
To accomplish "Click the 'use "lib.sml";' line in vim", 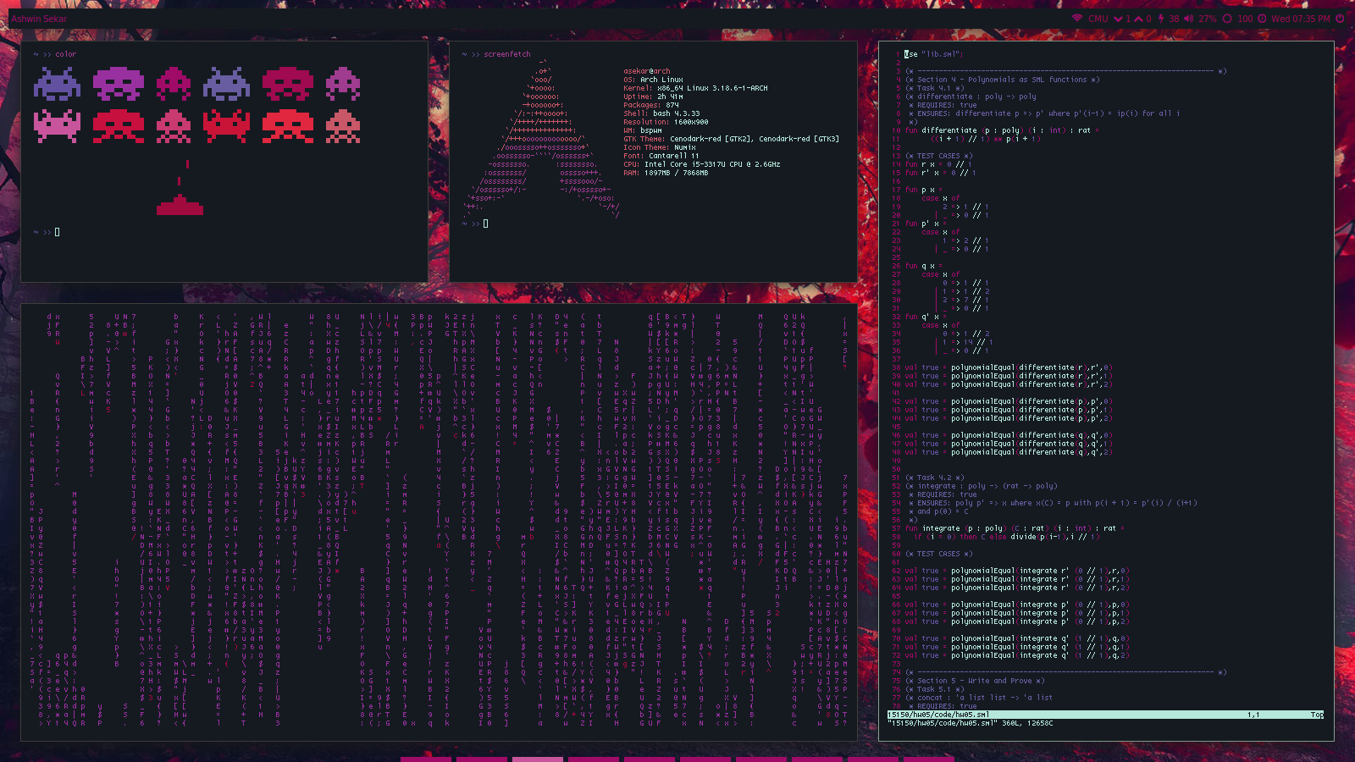I will pyautogui.click(x=933, y=54).
